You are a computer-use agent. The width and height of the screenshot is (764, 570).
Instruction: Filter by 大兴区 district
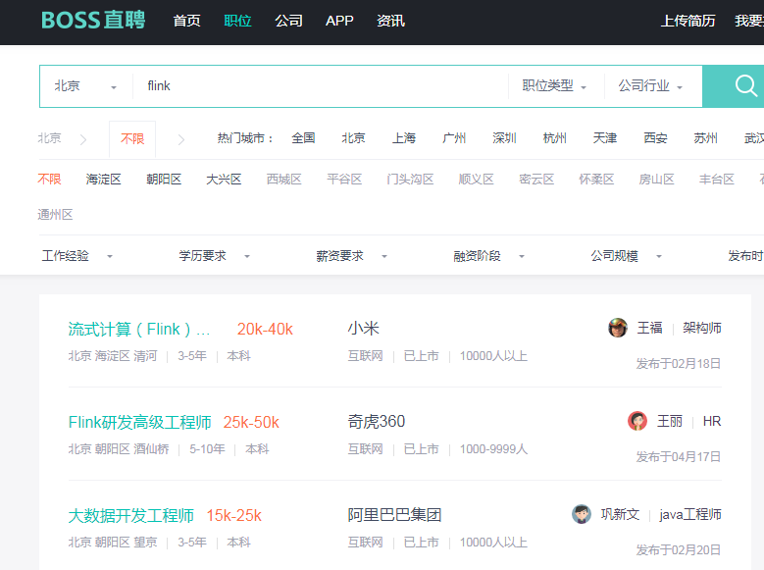click(x=224, y=180)
